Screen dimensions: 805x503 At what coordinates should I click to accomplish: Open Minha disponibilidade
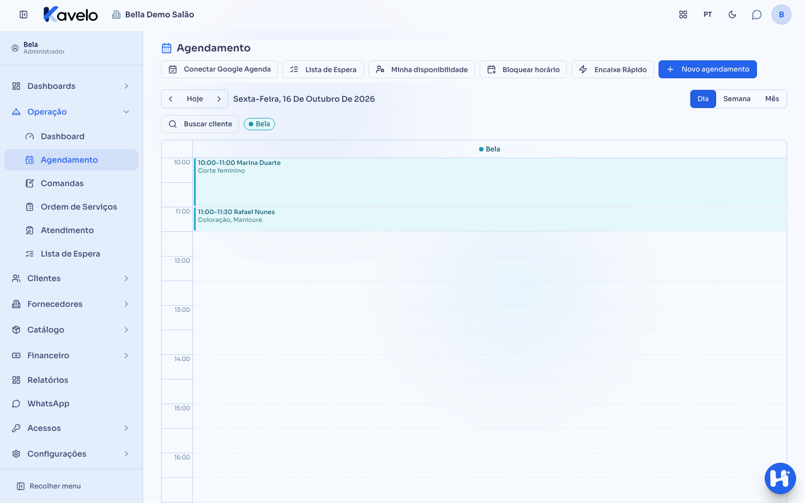click(422, 69)
